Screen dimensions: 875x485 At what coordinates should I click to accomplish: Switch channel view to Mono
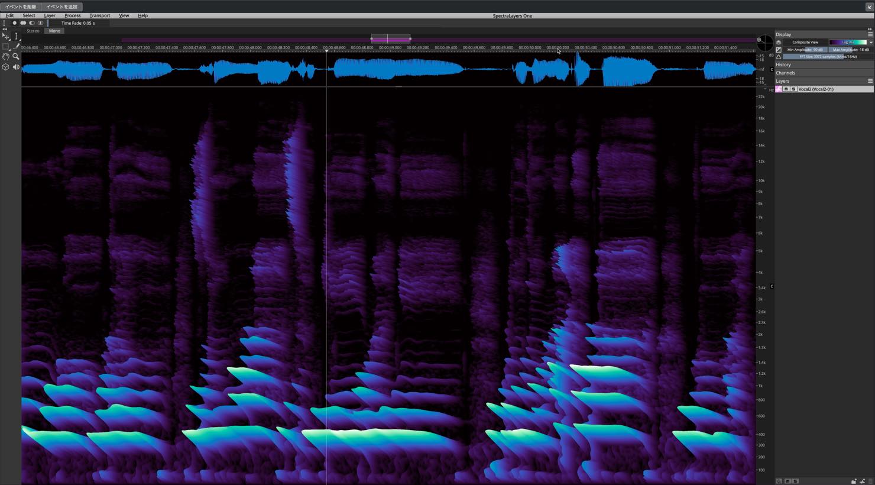click(x=54, y=31)
